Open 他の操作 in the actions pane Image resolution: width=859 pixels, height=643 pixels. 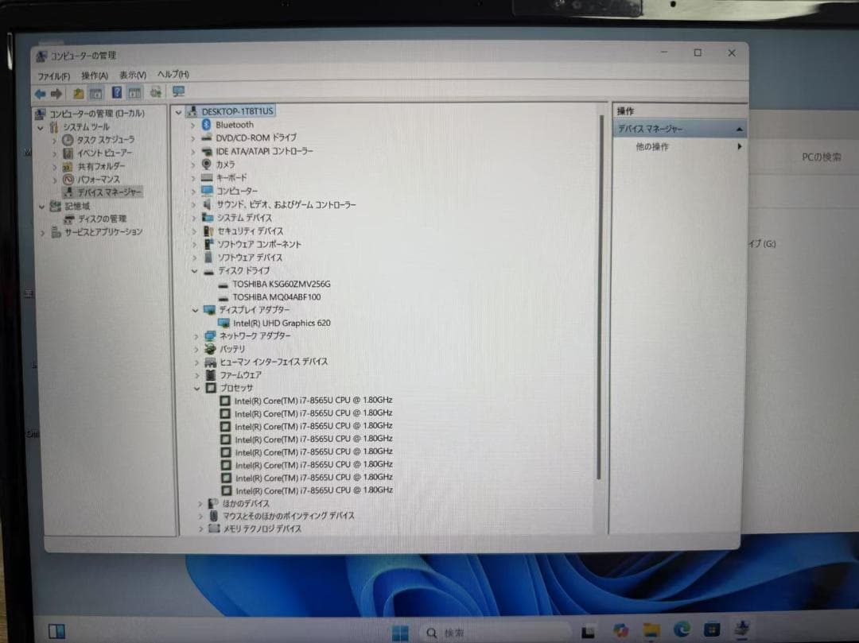[x=652, y=147]
